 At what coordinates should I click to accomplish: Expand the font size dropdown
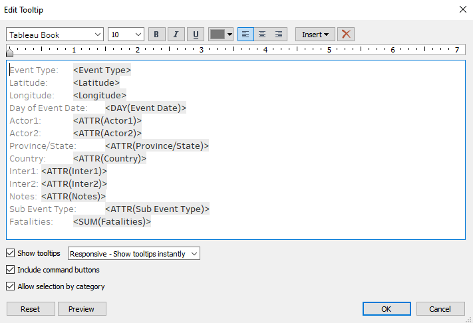pyautogui.click(x=126, y=35)
